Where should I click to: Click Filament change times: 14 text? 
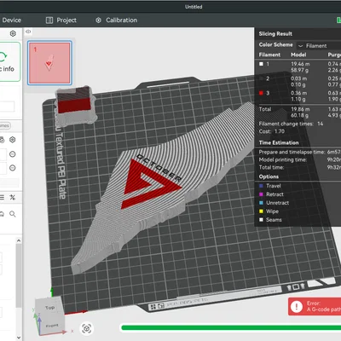click(291, 124)
